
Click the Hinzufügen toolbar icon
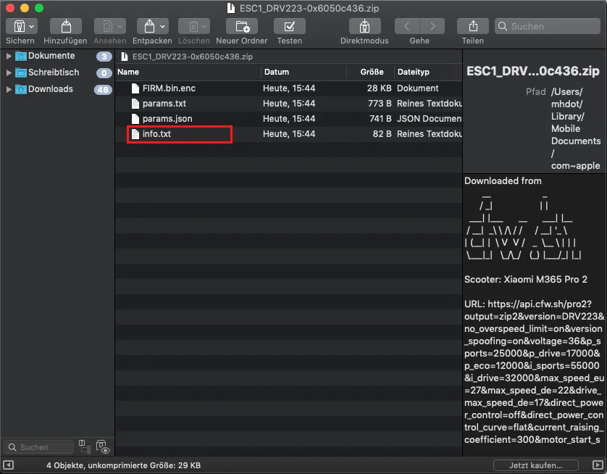65,26
